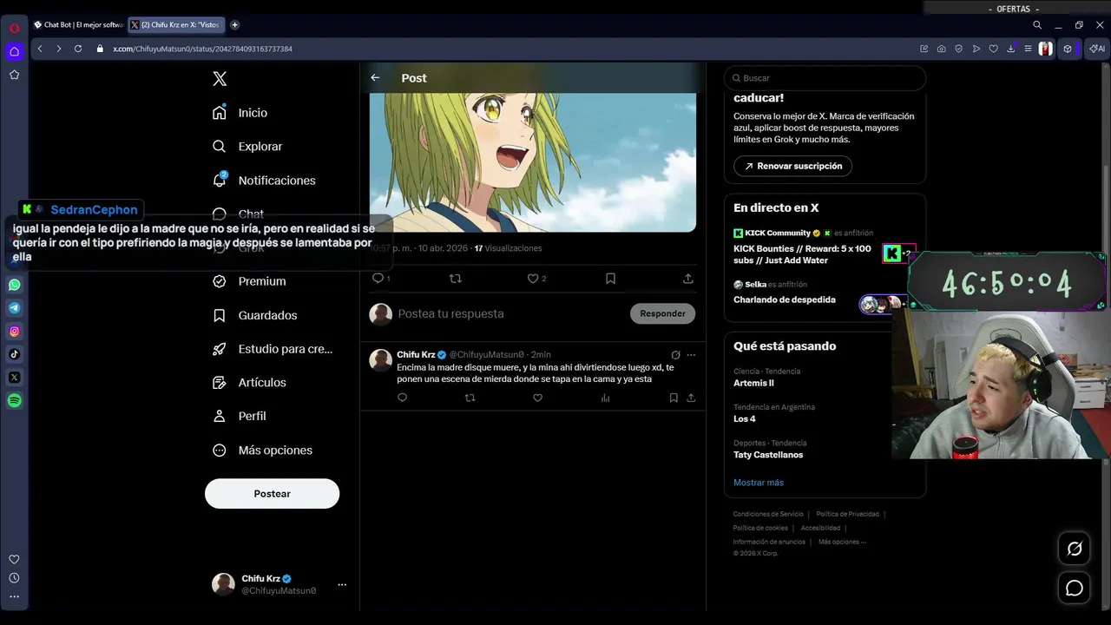Open Los 4 trend
The width and height of the screenshot is (1111, 625).
[744, 418]
